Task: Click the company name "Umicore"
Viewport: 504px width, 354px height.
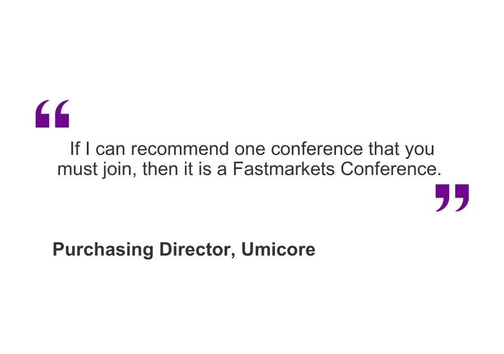Action: point(278,249)
